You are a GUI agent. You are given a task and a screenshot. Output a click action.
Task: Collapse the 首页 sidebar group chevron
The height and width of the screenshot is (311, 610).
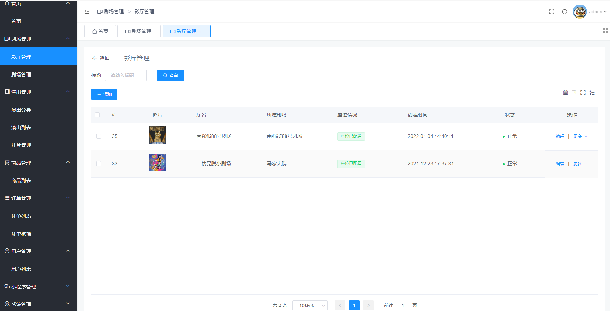click(x=68, y=3)
